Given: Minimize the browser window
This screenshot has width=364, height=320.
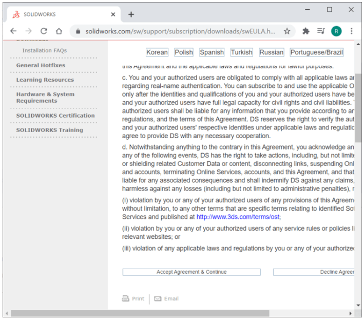Looking at the screenshot, I should point(308,10).
